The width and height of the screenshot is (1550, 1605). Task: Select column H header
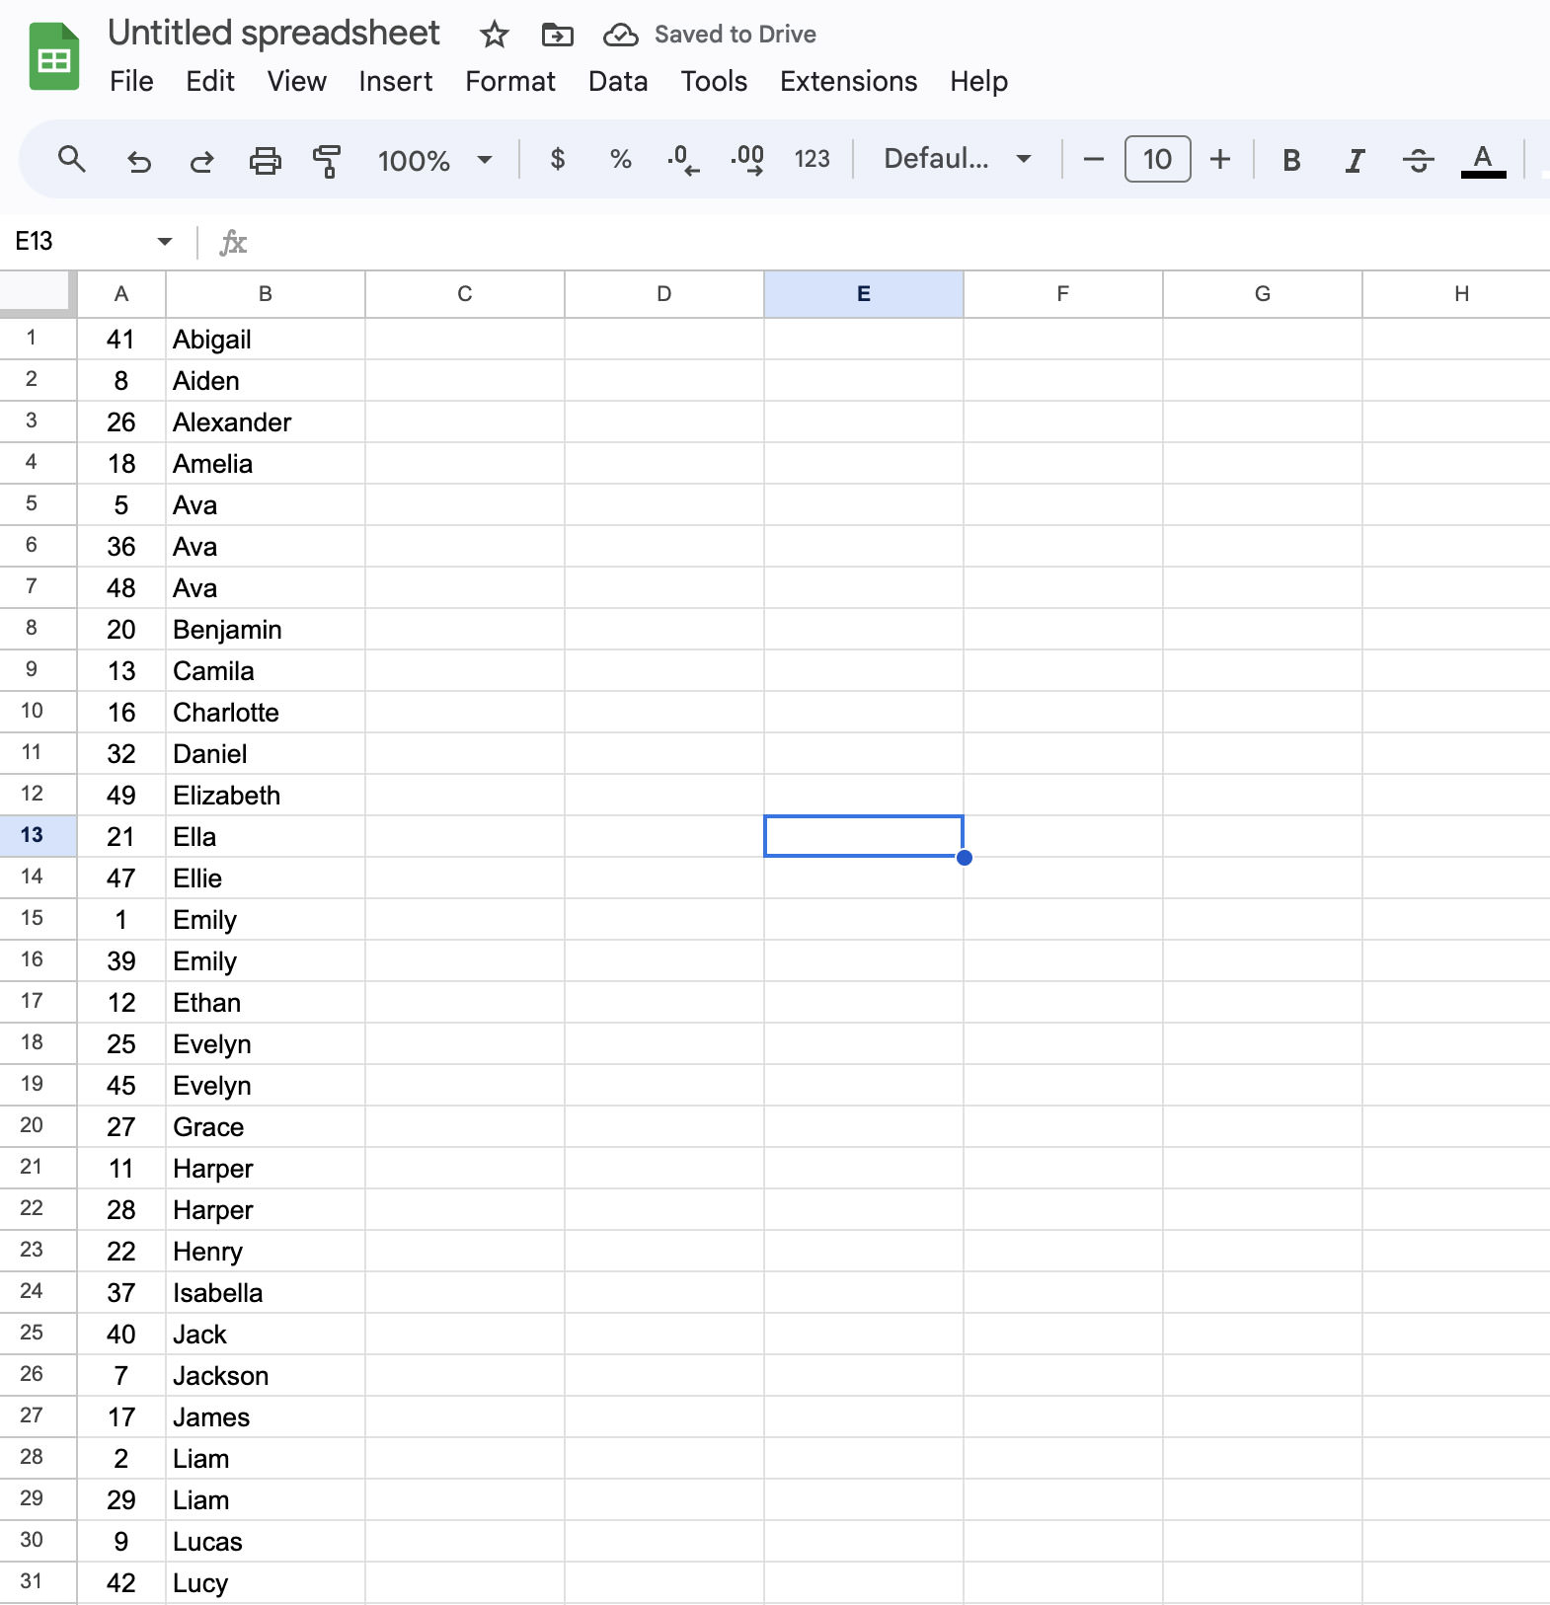tap(1457, 293)
